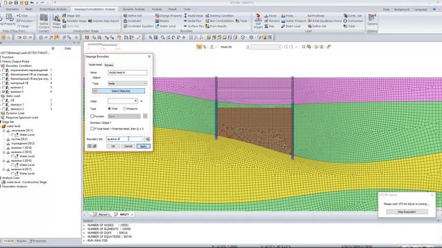
Task: Click Simulate Stage tool
Action: [75, 21]
